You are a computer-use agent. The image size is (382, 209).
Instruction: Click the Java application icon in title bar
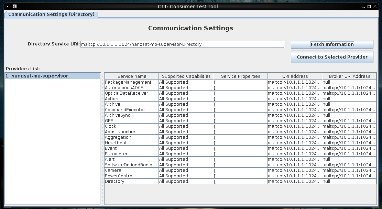14,7
